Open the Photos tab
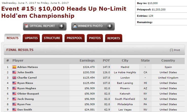 coord(95,38)
